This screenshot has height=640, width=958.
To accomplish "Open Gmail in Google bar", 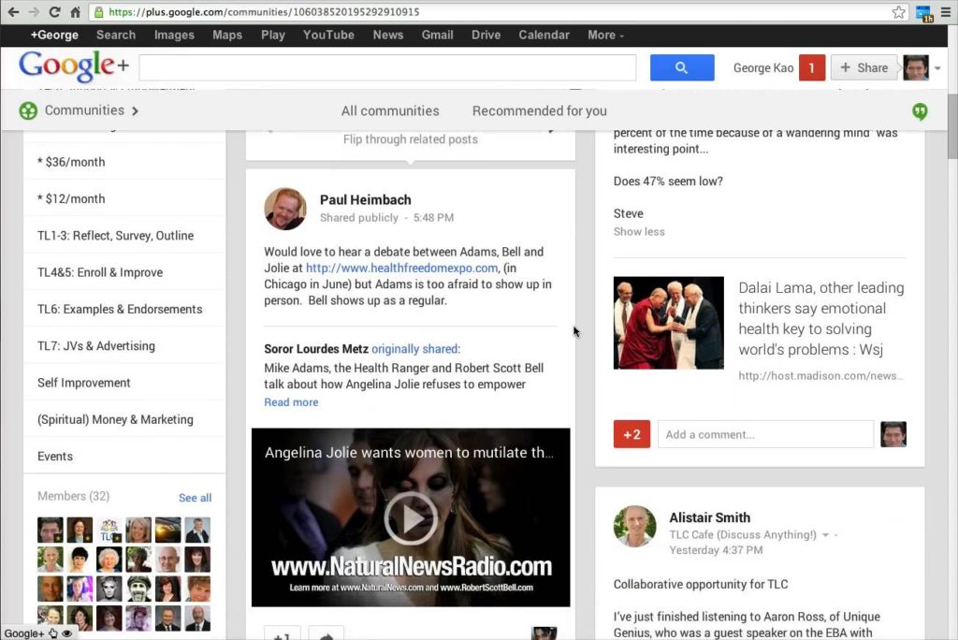I will coord(438,35).
